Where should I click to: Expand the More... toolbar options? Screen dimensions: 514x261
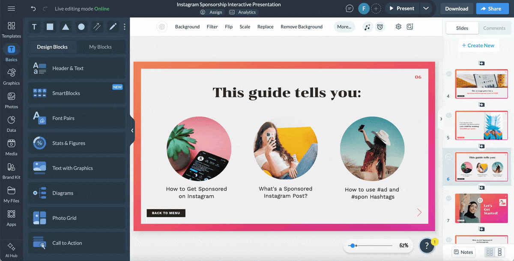click(344, 27)
